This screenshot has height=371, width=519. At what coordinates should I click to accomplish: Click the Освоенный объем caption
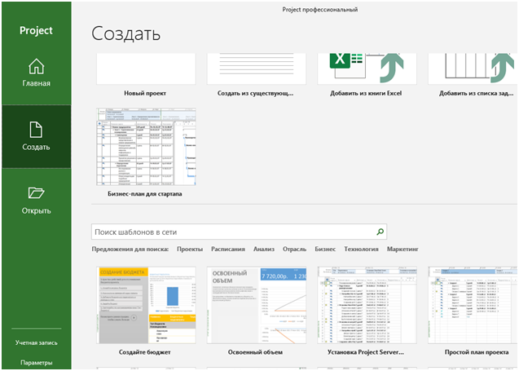(x=255, y=352)
